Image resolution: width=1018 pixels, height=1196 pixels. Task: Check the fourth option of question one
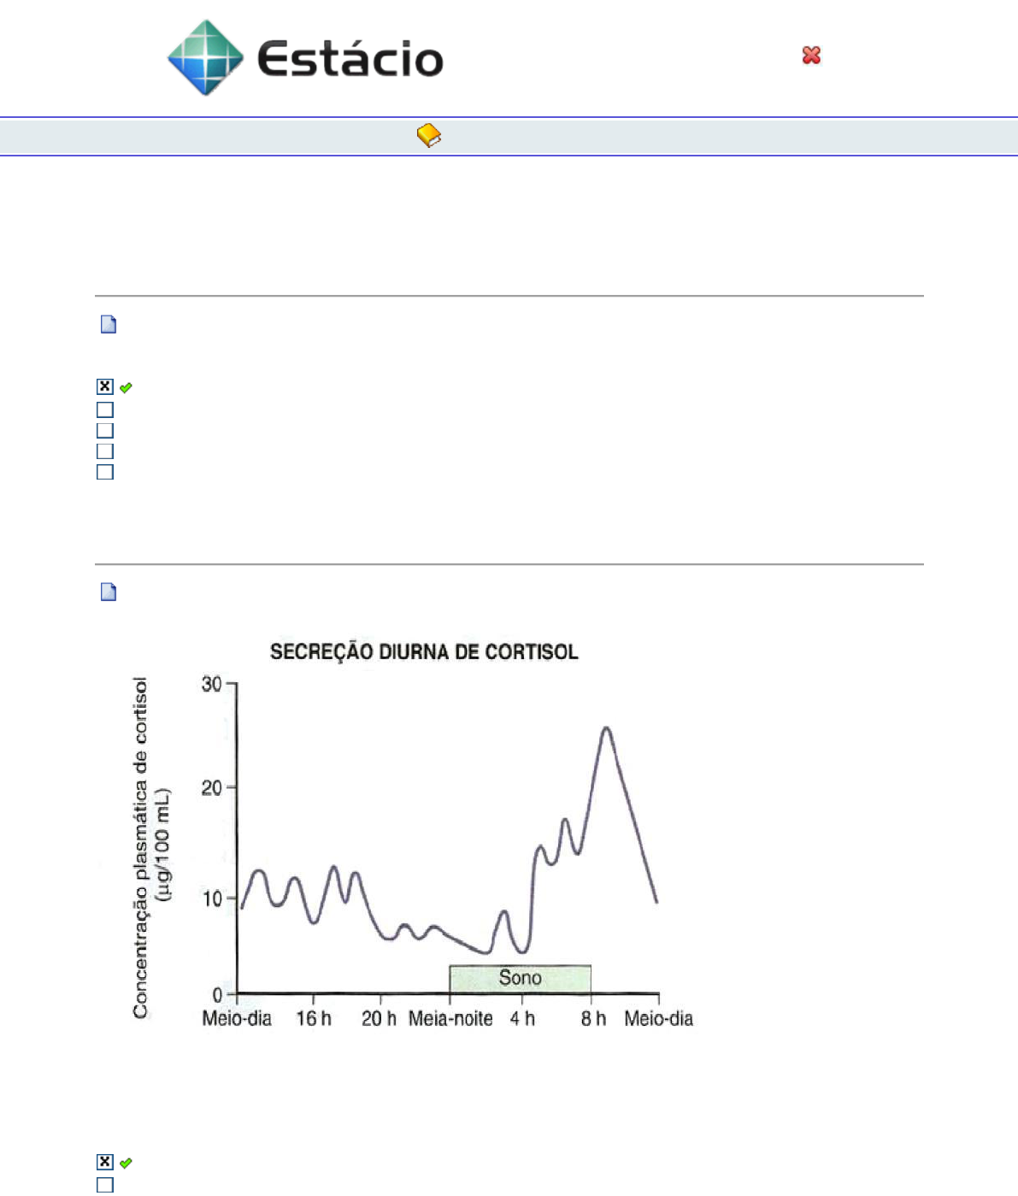(x=105, y=451)
